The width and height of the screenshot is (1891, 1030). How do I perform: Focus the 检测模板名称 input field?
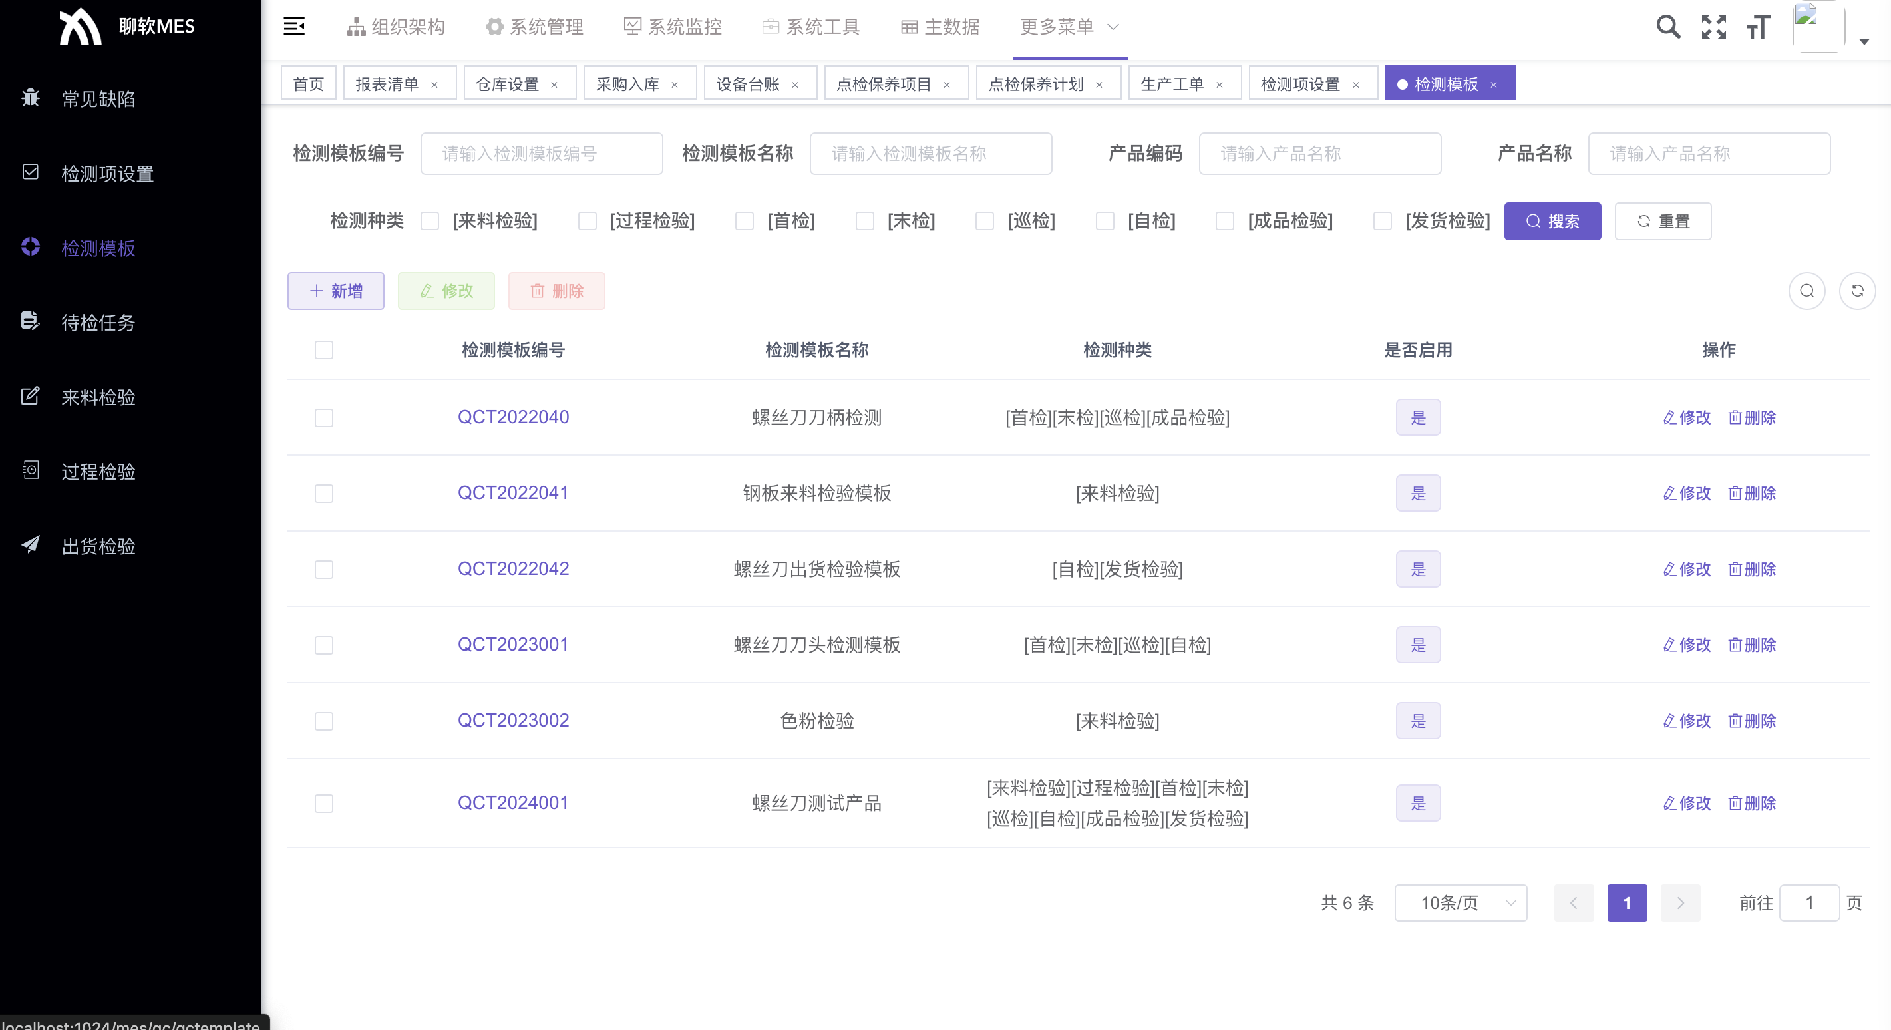[931, 154]
